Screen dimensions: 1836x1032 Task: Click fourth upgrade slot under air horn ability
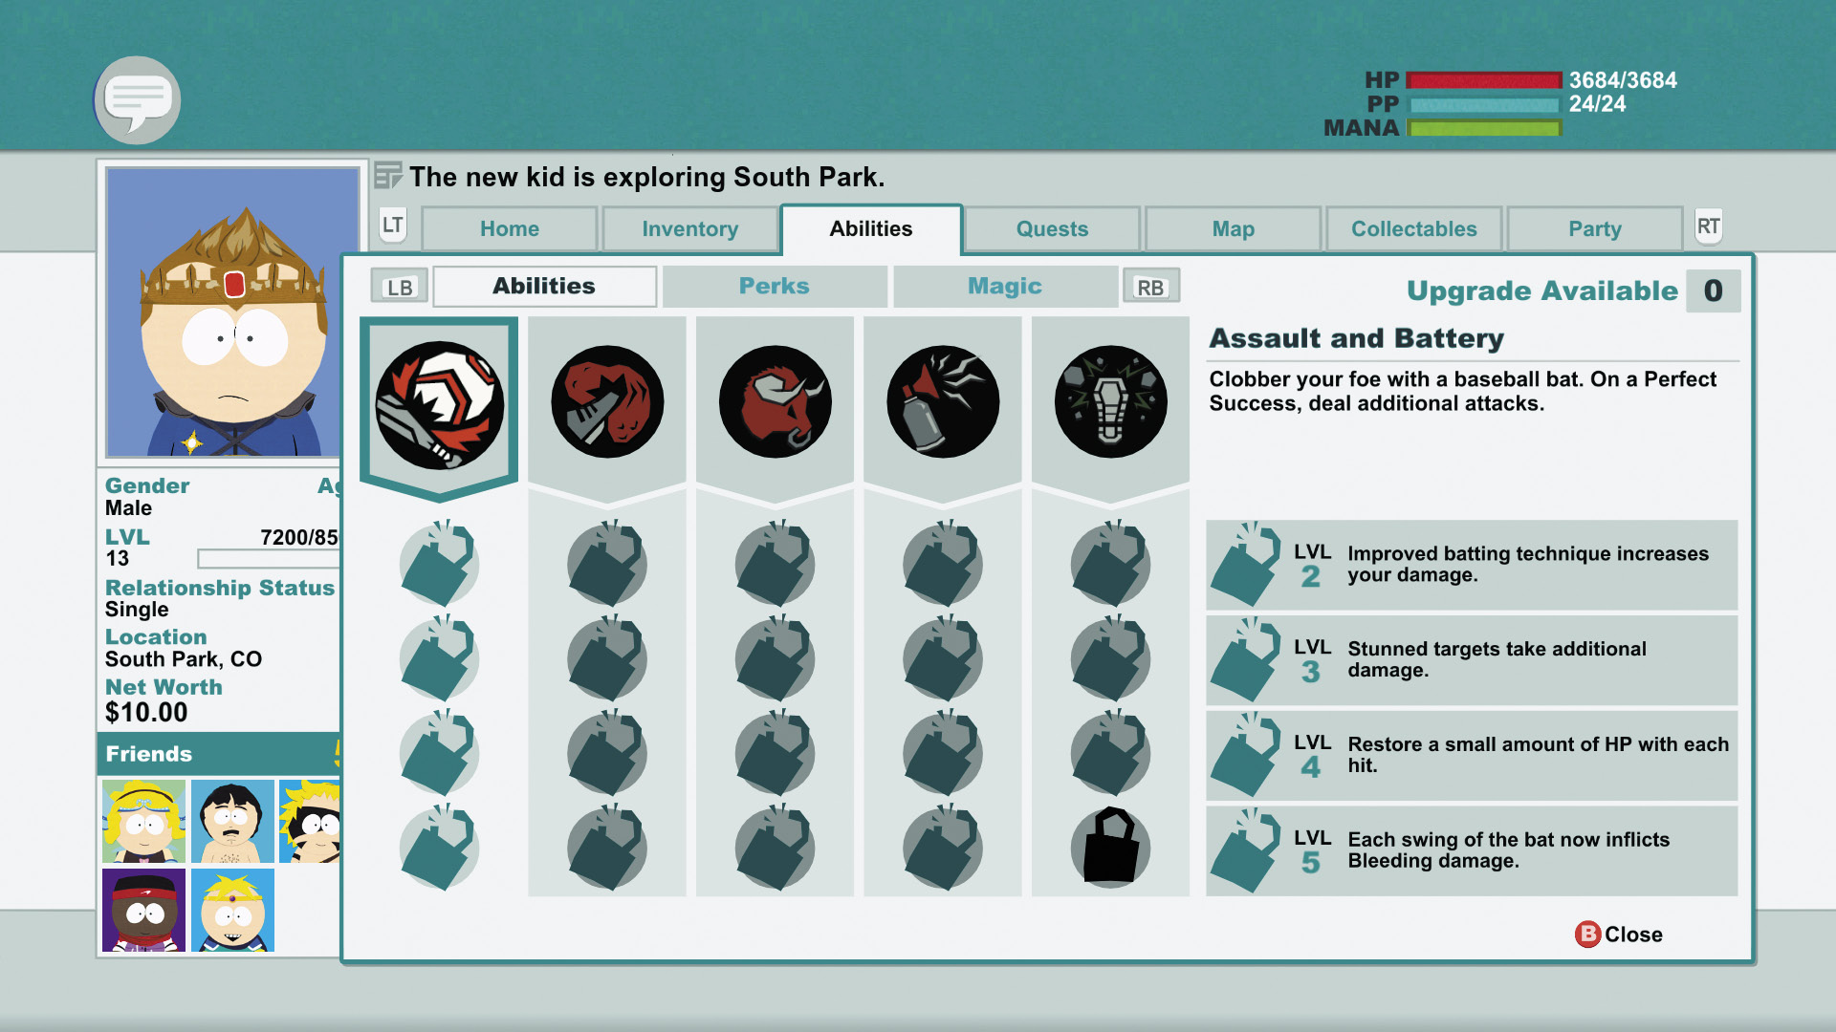pos(943,848)
